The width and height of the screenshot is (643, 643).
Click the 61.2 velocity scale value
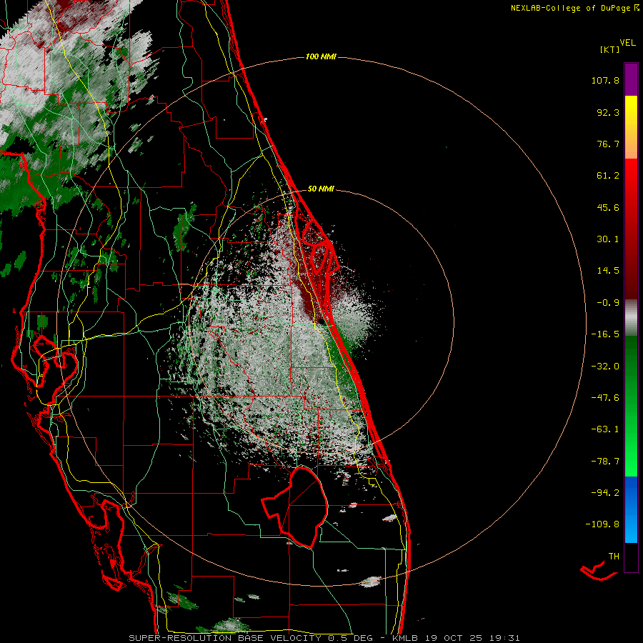[608, 176]
